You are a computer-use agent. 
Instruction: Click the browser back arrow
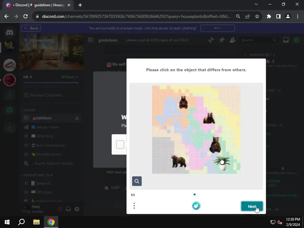(x=7, y=17)
